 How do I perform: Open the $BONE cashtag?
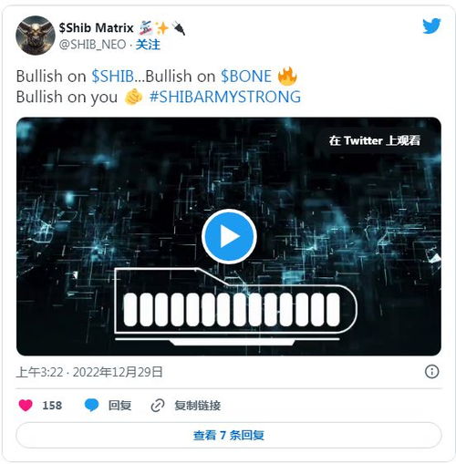pos(246,76)
